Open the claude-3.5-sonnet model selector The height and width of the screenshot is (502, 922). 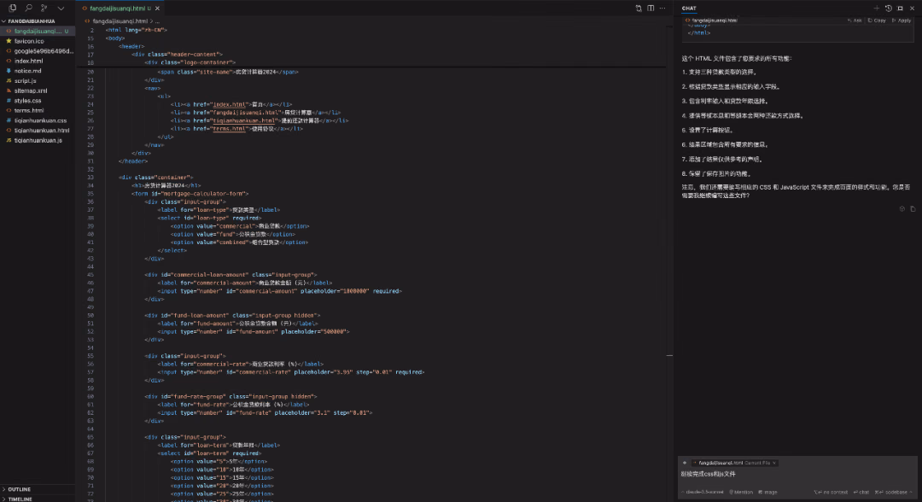[x=703, y=492]
